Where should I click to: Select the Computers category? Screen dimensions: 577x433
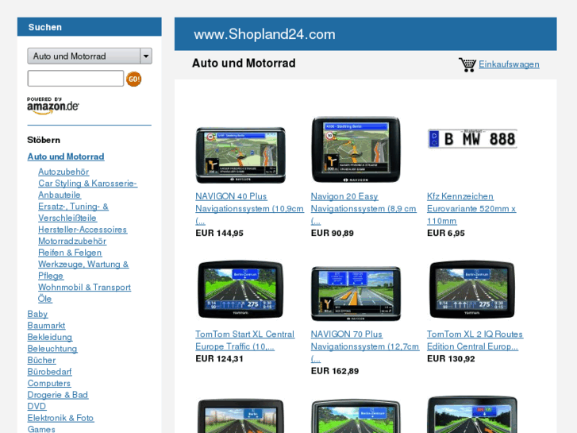(x=49, y=383)
